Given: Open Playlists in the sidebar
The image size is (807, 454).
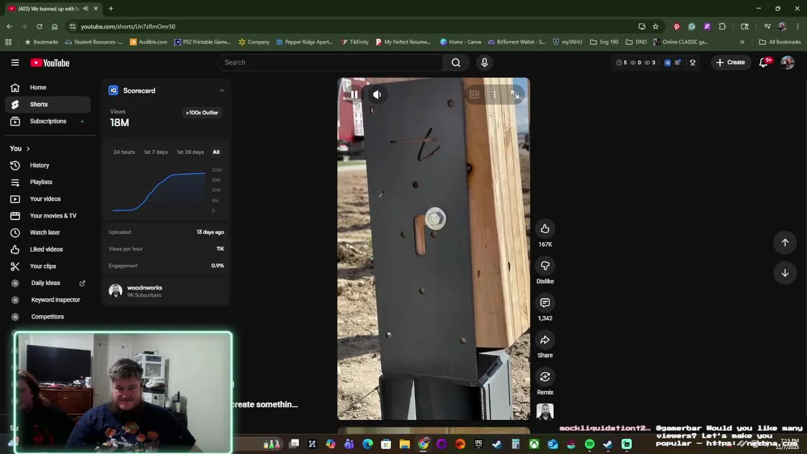Looking at the screenshot, I should click(x=48, y=182).
